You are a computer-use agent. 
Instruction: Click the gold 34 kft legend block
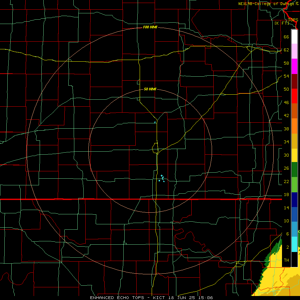click(294, 141)
